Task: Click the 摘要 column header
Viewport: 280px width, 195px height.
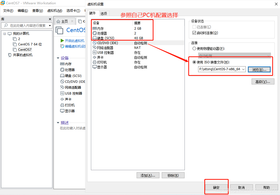Action: pyautogui.click(x=137, y=23)
